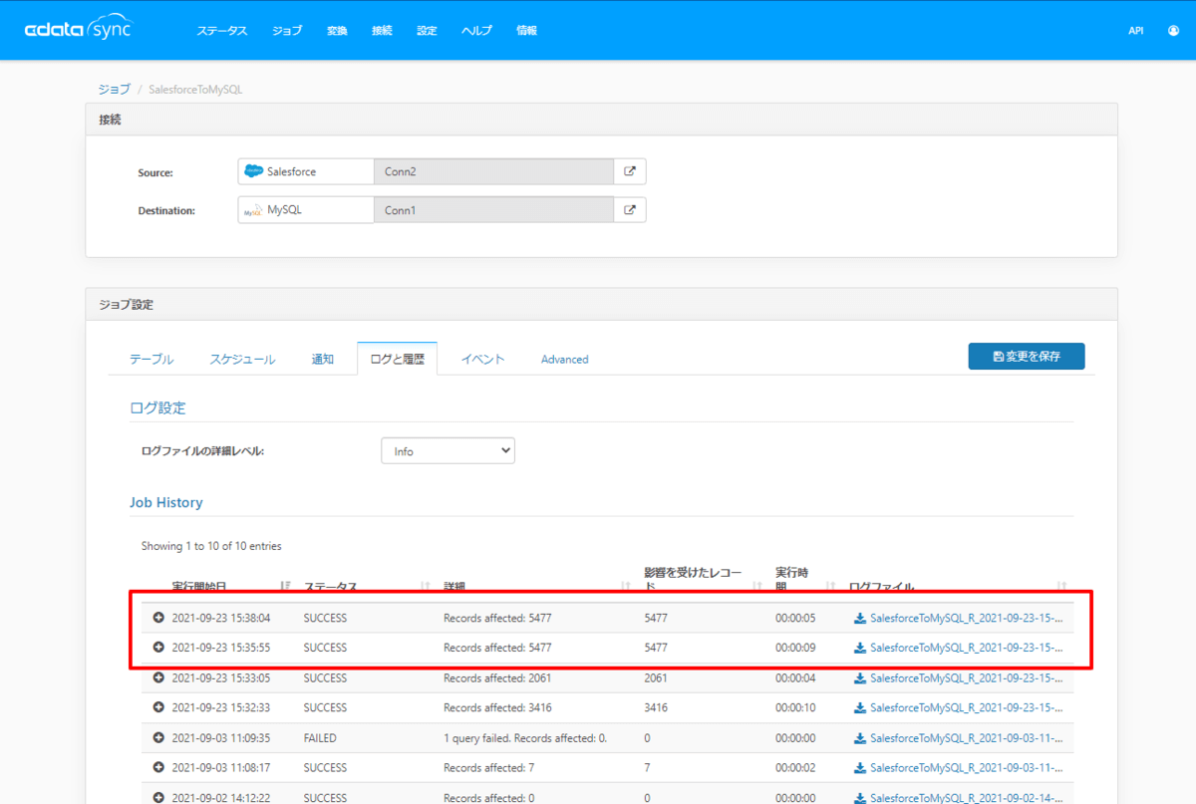Switch to the Advanced tab

click(564, 359)
